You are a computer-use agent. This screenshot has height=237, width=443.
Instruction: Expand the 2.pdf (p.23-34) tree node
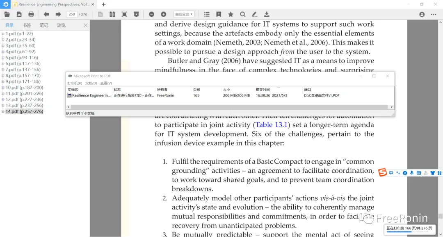pyautogui.click(x=3, y=40)
